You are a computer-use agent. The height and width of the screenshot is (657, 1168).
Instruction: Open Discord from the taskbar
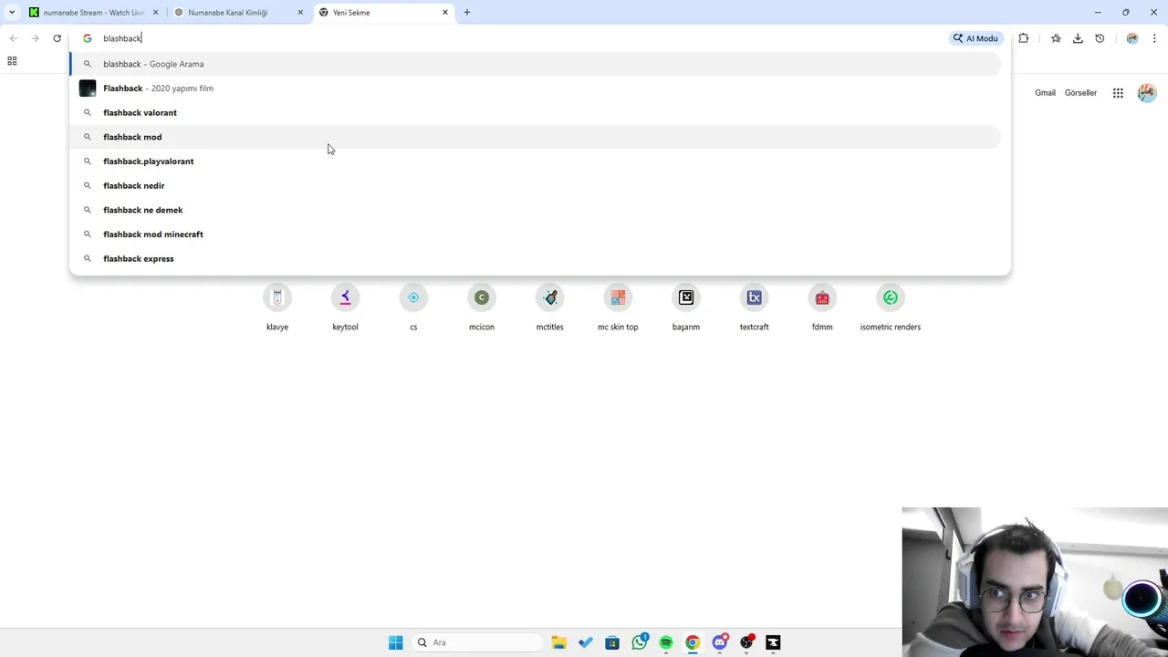coord(720,642)
